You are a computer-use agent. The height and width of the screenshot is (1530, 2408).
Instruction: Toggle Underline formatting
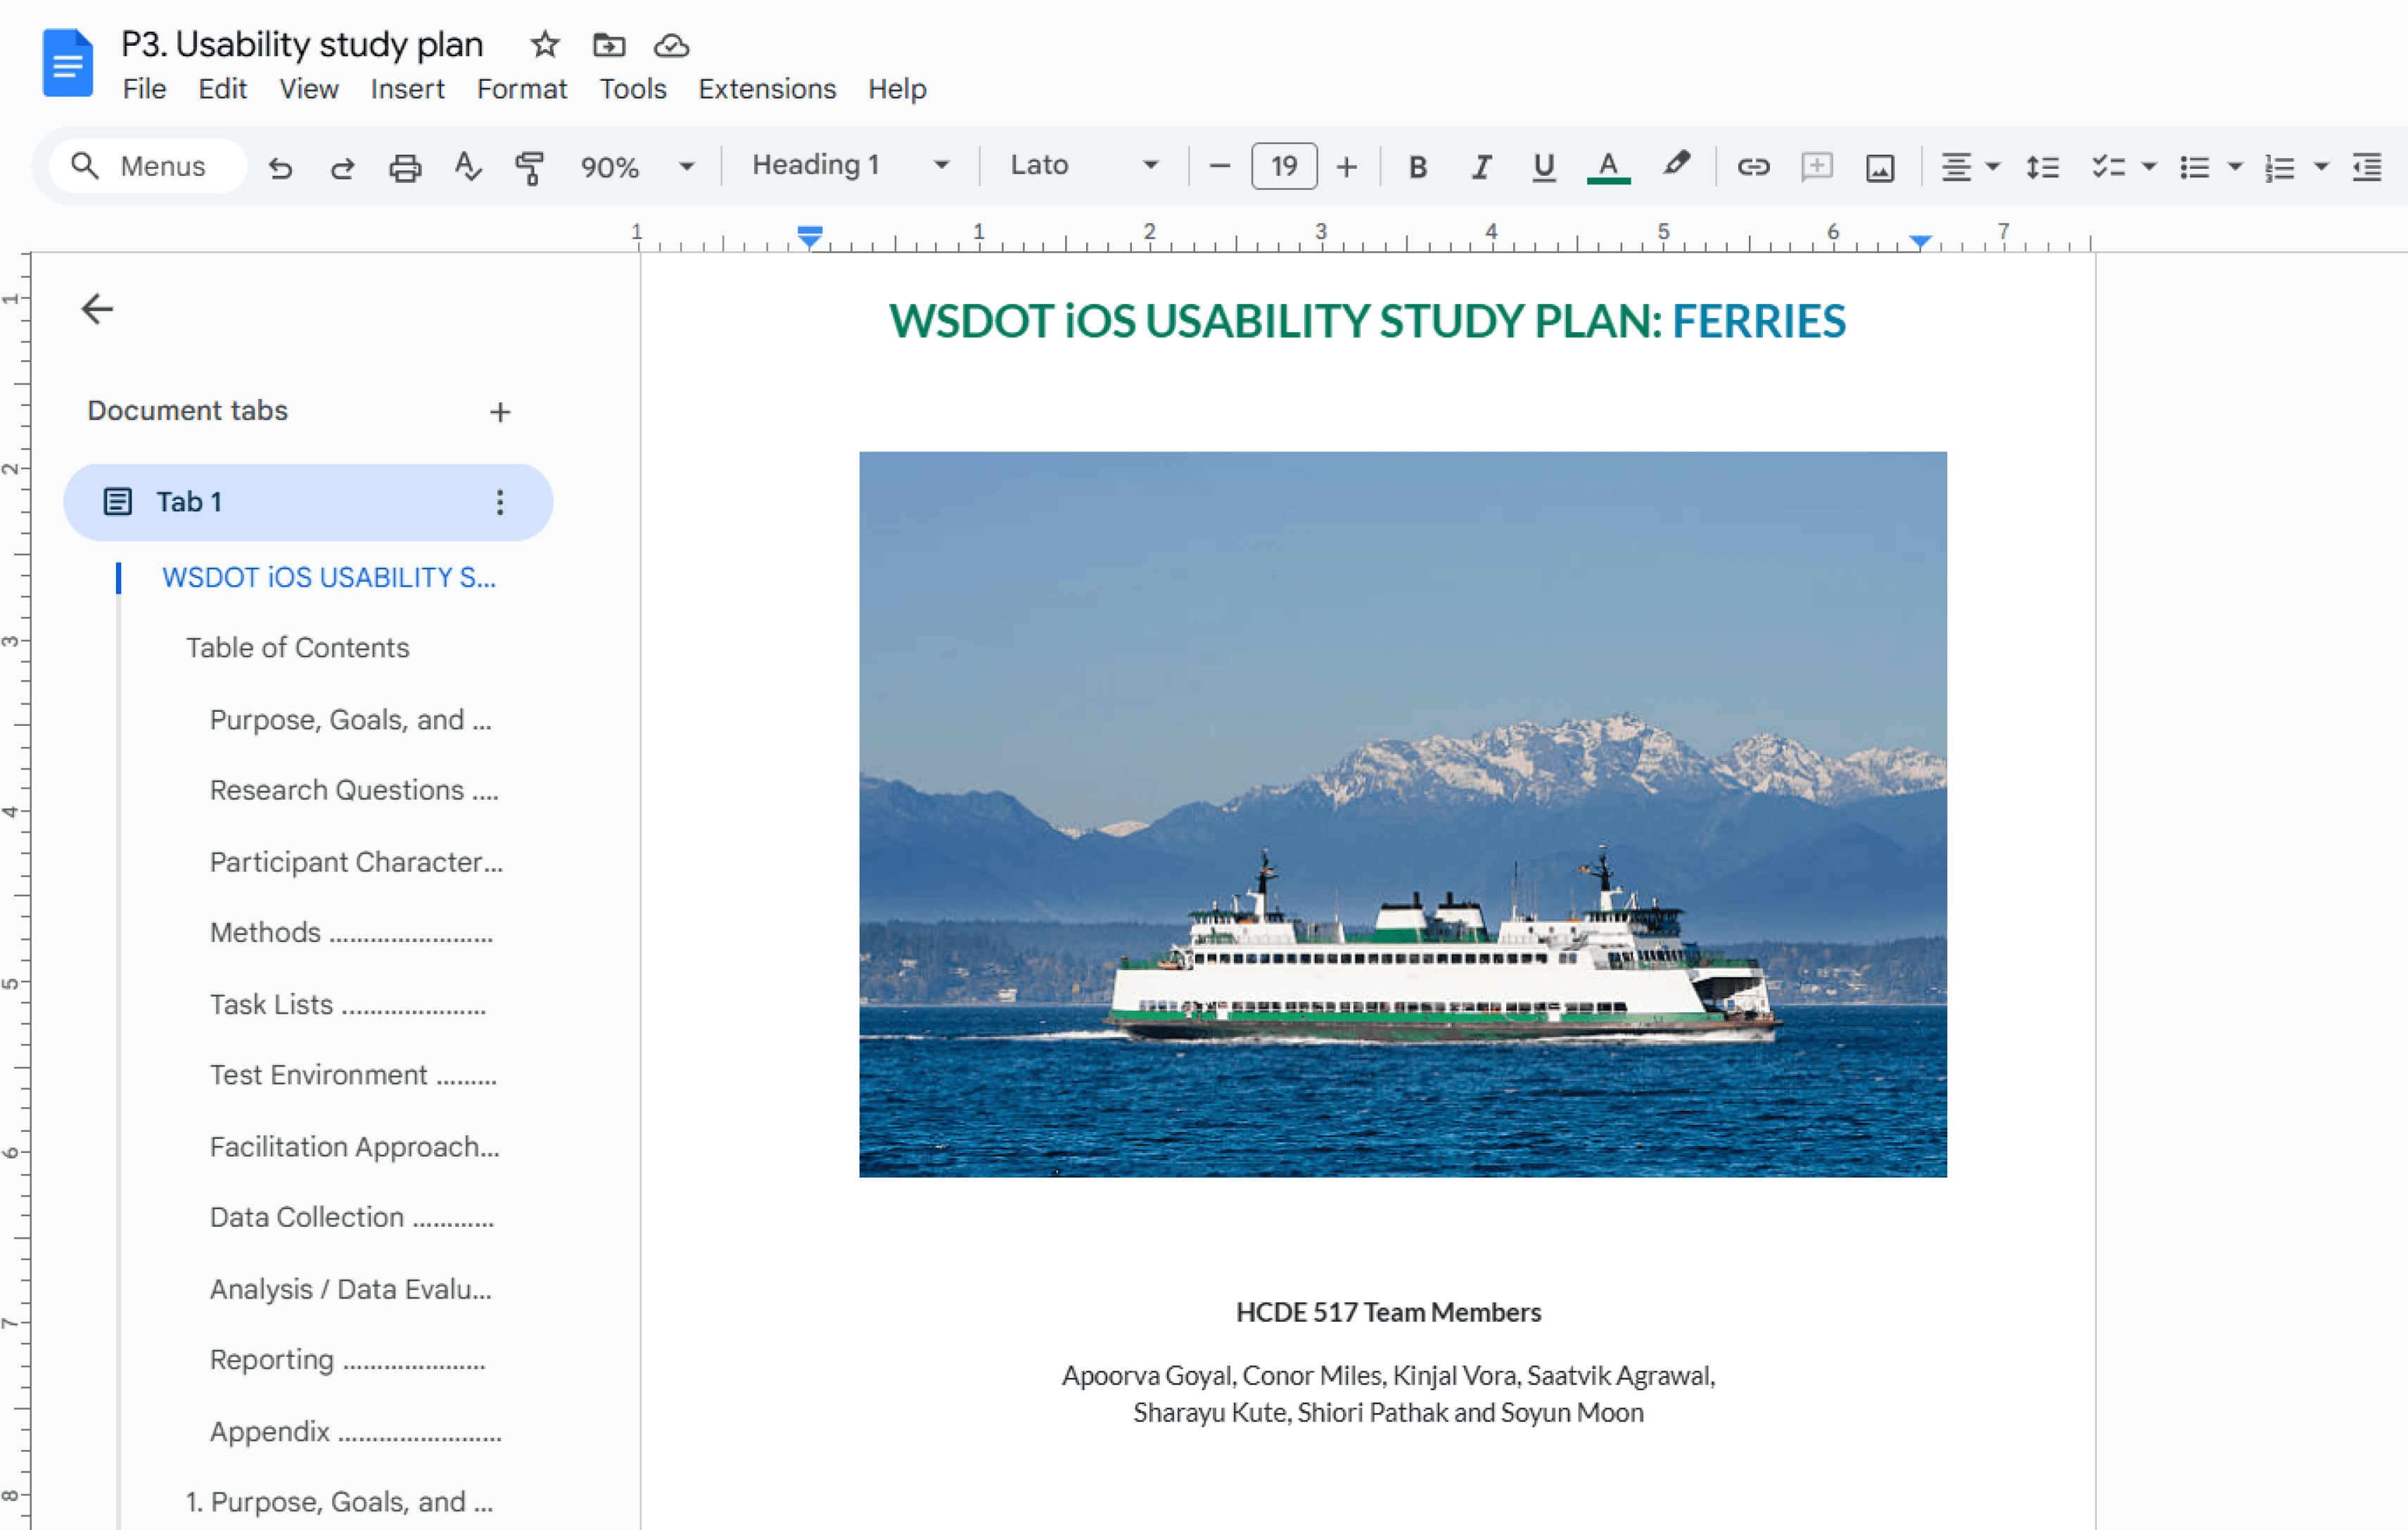pos(1544,167)
